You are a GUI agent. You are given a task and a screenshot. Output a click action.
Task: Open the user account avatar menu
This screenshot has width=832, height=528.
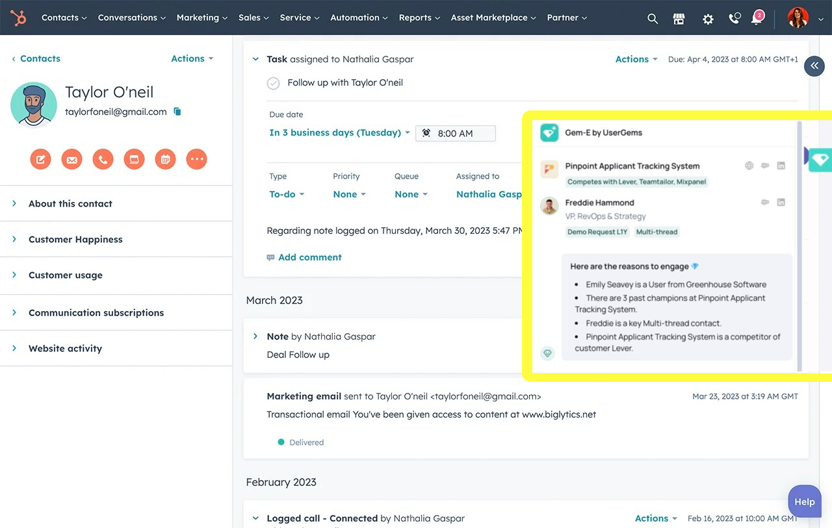798,18
